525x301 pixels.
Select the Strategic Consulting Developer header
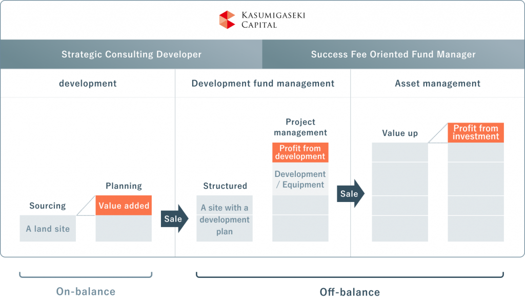click(131, 54)
